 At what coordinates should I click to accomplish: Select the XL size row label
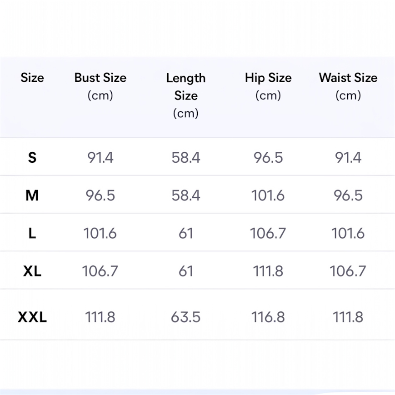[32, 271]
